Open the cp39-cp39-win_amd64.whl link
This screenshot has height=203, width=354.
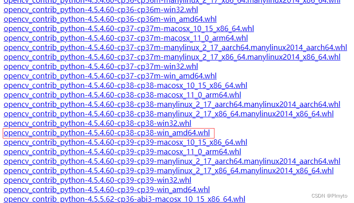[107, 189]
